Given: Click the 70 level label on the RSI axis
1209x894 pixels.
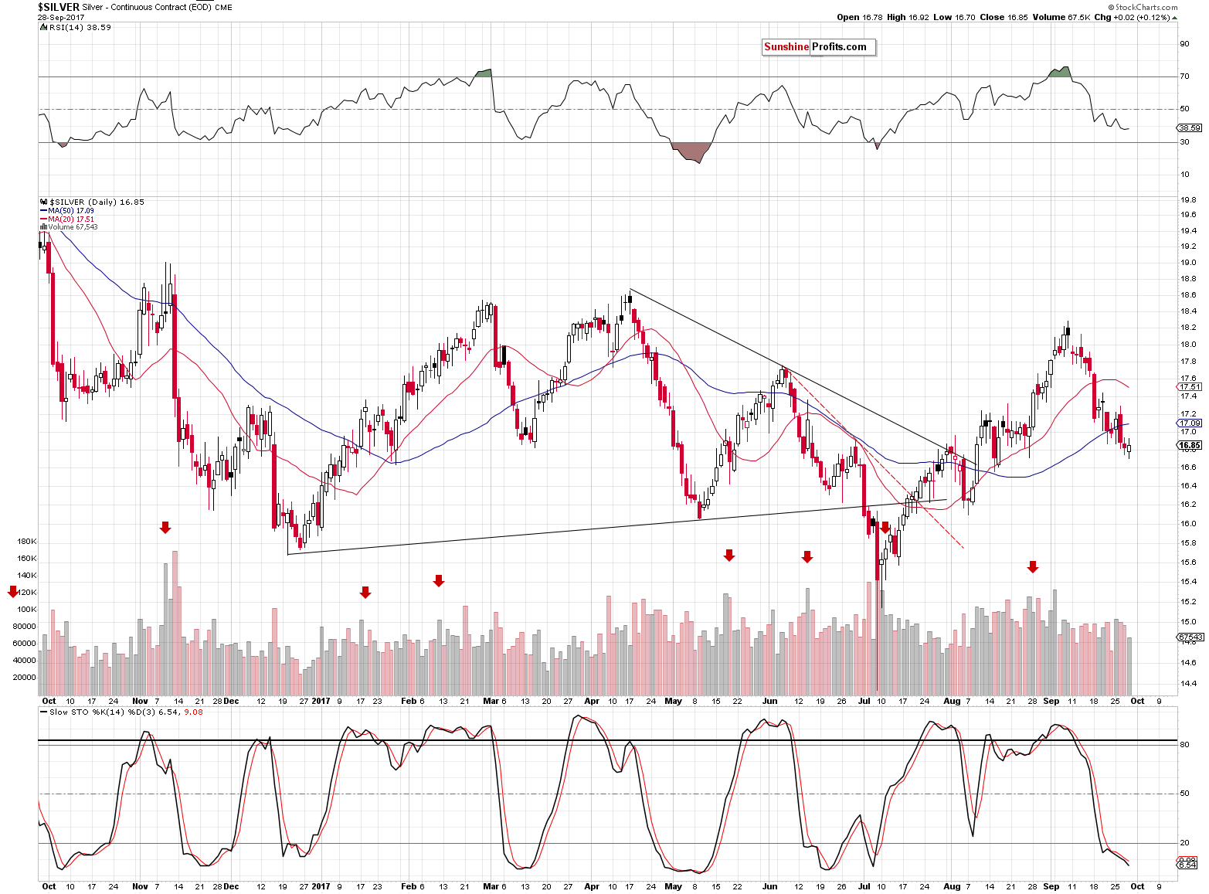Looking at the screenshot, I should pyautogui.click(x=1184, y=76).
